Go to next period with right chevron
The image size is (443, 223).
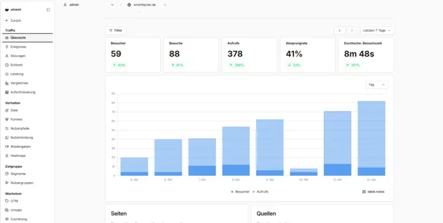click(x=352, y=31)
